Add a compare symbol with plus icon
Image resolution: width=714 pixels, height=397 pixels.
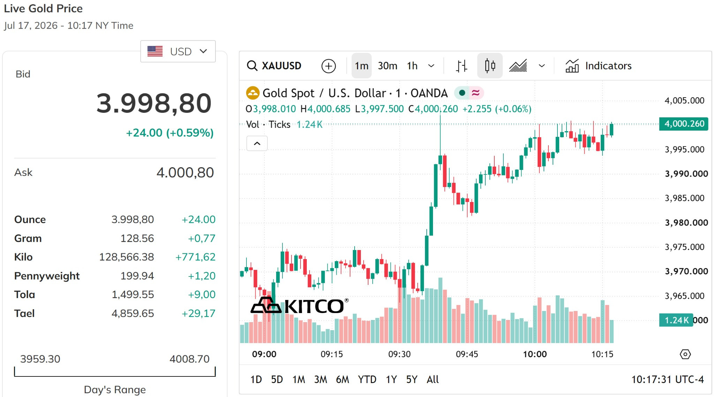[x=328, y=66]
